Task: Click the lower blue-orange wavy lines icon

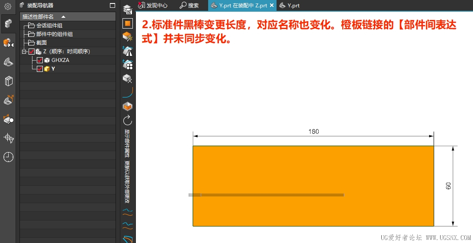Action: click(128, 226)
